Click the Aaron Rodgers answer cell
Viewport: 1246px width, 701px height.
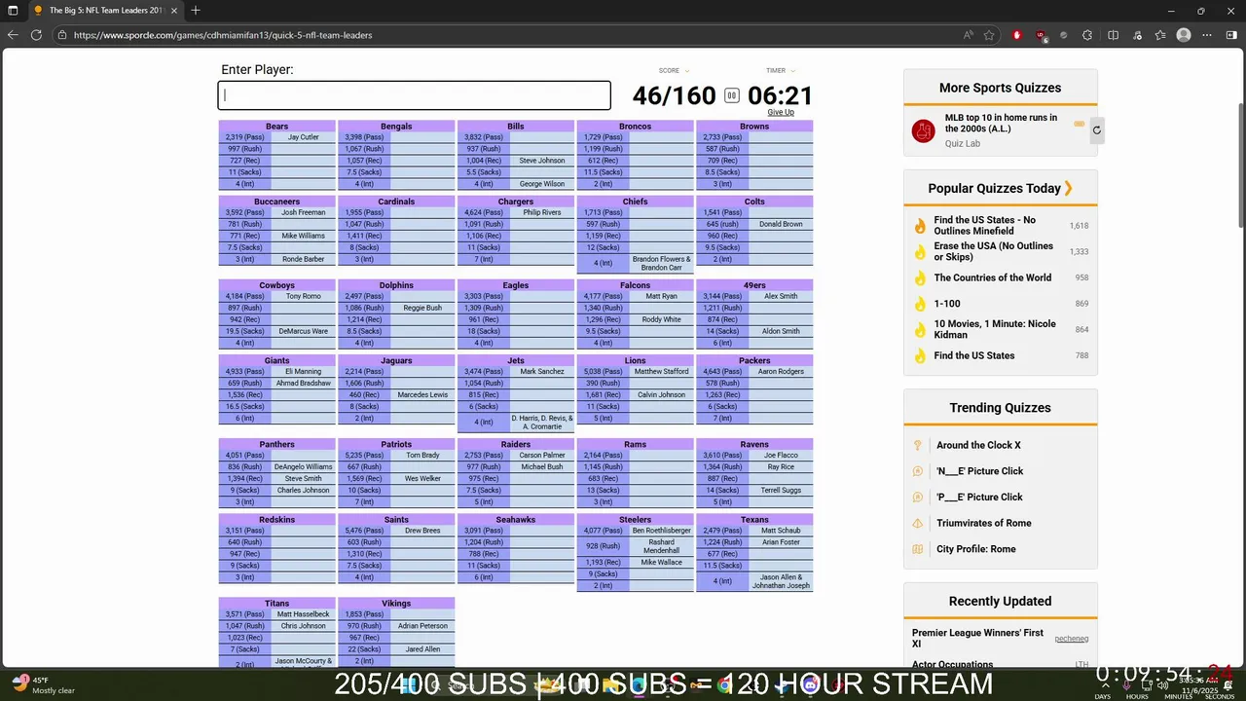781,372
